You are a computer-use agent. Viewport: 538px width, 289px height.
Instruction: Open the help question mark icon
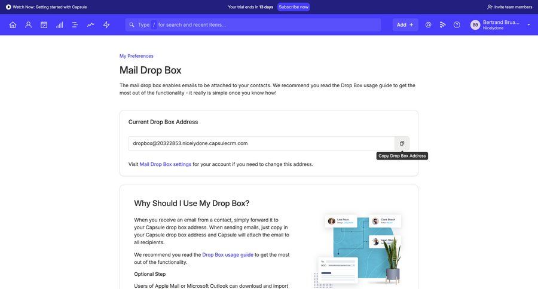point(457,24)
